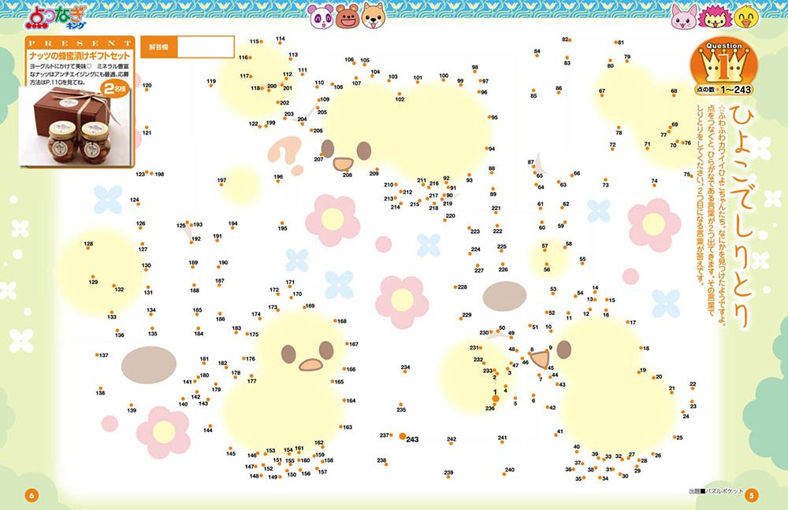Click the orange page number 5 circle
The image size is (788, 510).
tap(751, 496)
